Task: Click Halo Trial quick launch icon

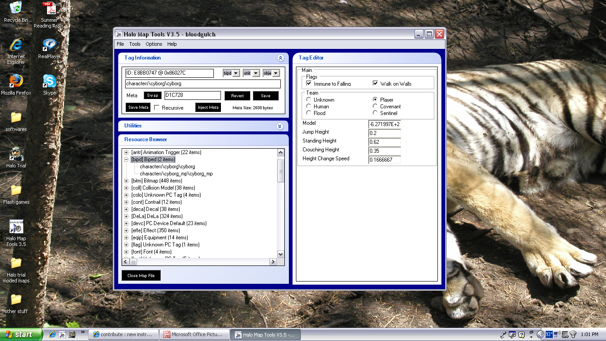Action: [71, 334]
